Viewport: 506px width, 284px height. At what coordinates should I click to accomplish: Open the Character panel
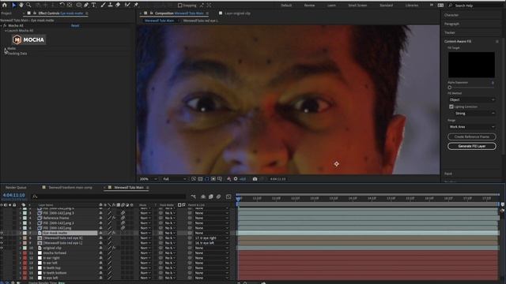pos(451,15)
